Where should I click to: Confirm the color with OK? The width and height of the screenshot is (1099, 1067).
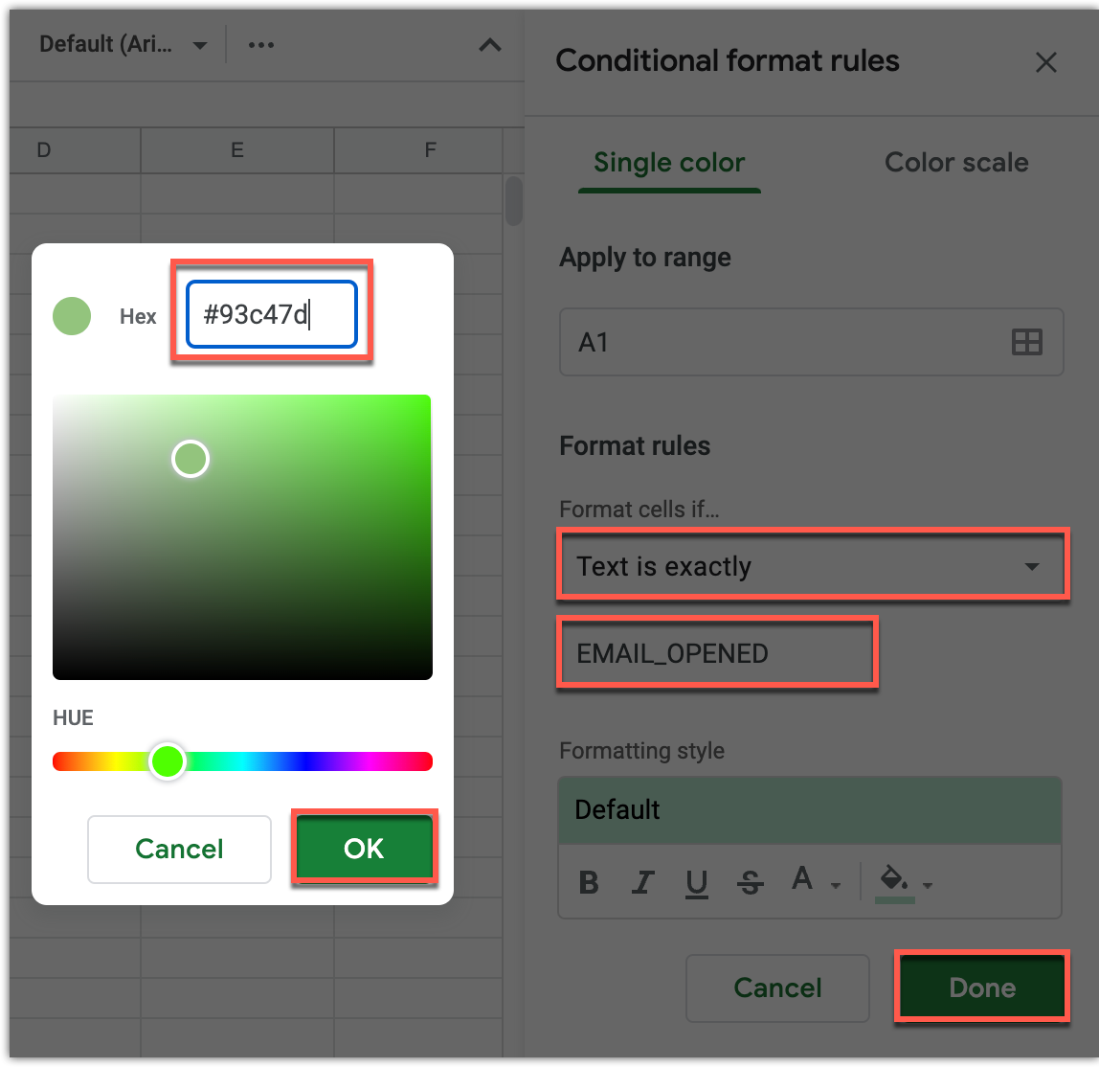(x=364, y=848)
